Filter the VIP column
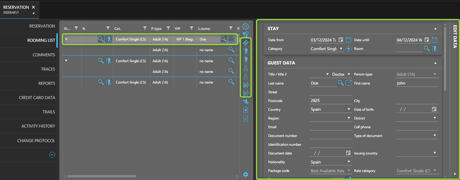This screenshot has width=460, height=180. tap(192, 28)
